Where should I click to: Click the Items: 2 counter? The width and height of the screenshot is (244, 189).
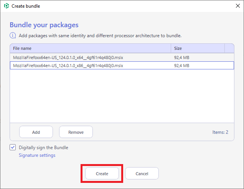point(220,132)
